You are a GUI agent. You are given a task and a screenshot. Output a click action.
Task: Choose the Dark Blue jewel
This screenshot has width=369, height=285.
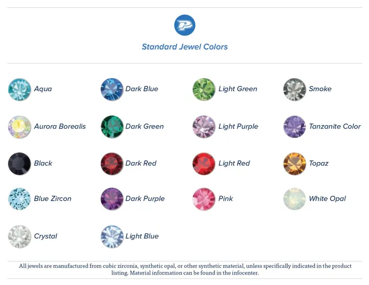point(112,90)
